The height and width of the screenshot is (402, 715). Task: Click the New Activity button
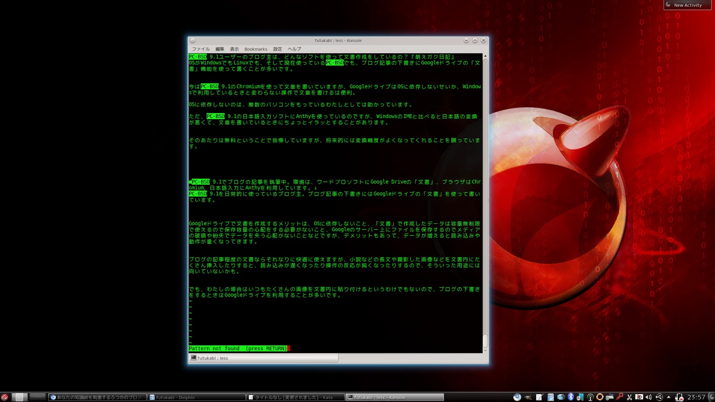[x=687, y=5]
